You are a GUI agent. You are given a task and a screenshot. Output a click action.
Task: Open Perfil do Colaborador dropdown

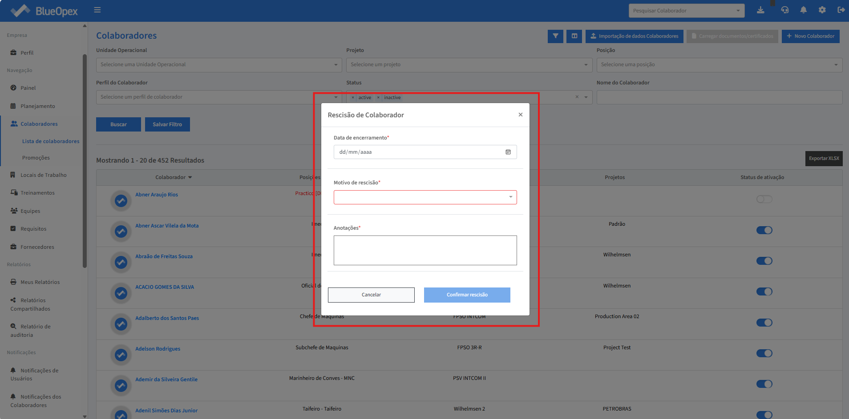tap(219, 97)
